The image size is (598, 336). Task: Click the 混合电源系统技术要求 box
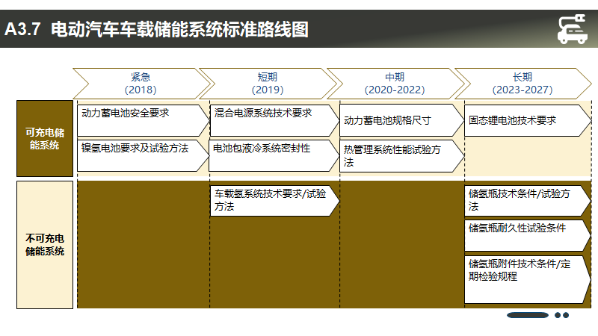click(x=274, y=120)
